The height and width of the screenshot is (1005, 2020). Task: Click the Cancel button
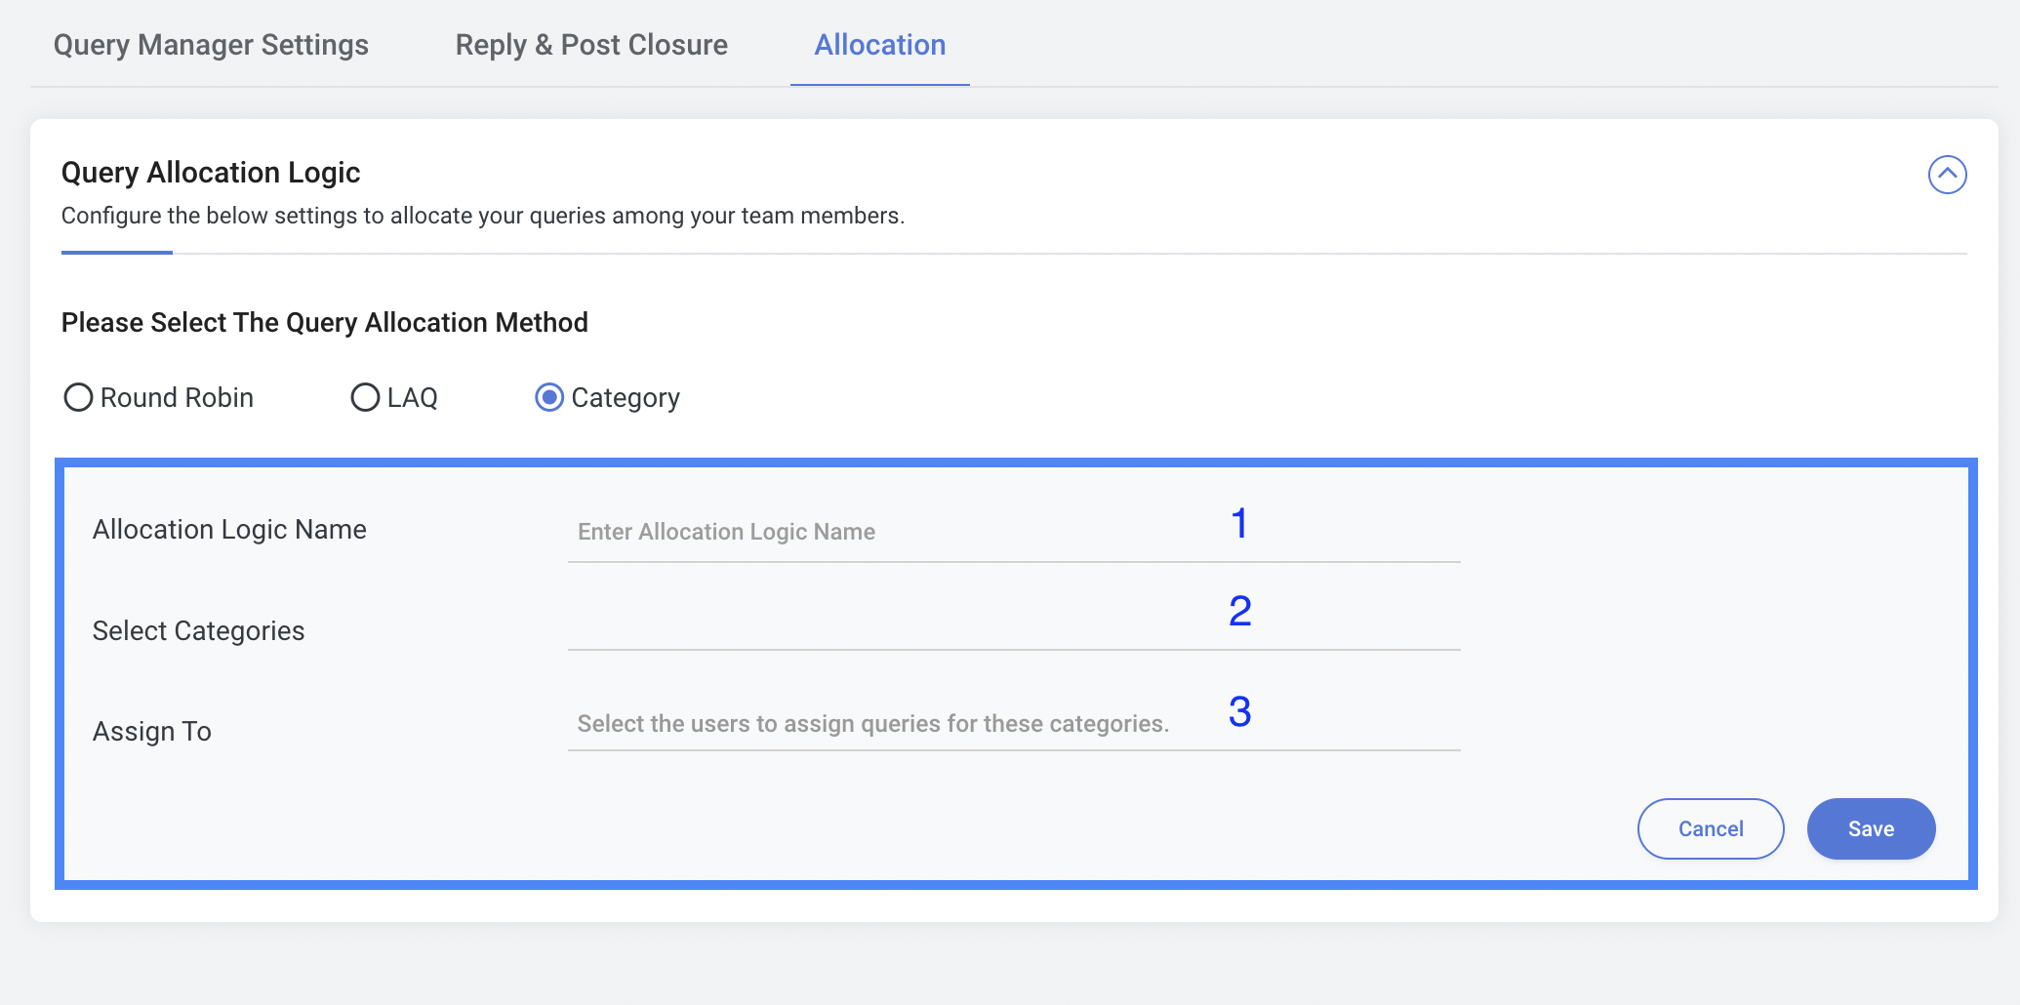point(1711,828)
